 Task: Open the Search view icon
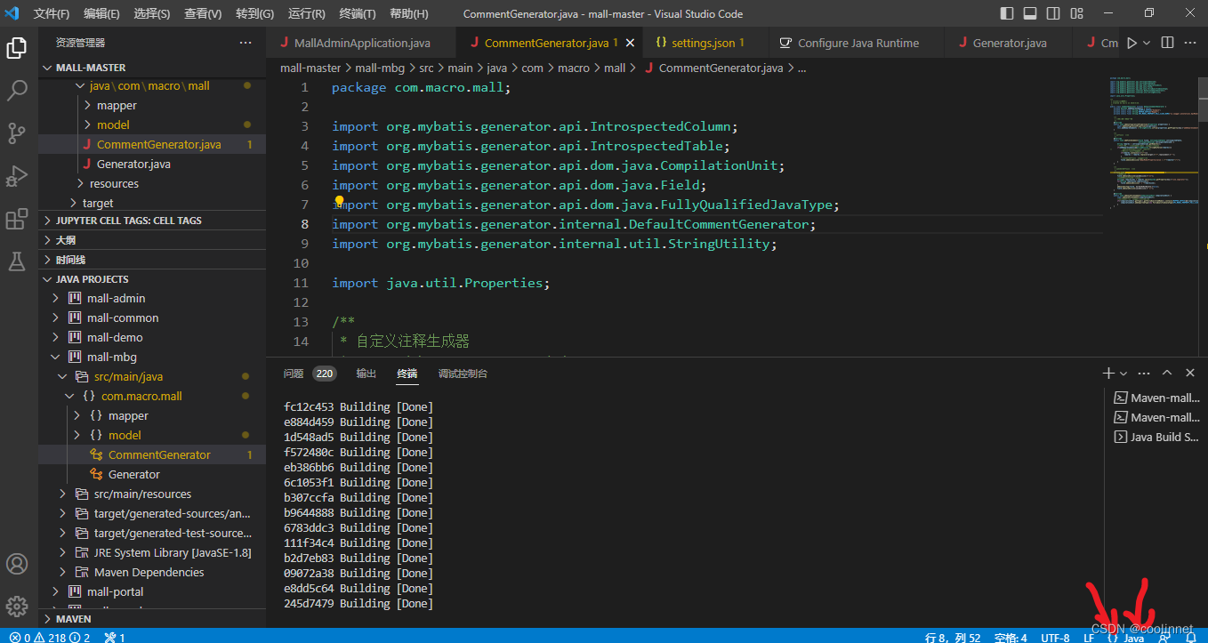[x=18, y=90]
